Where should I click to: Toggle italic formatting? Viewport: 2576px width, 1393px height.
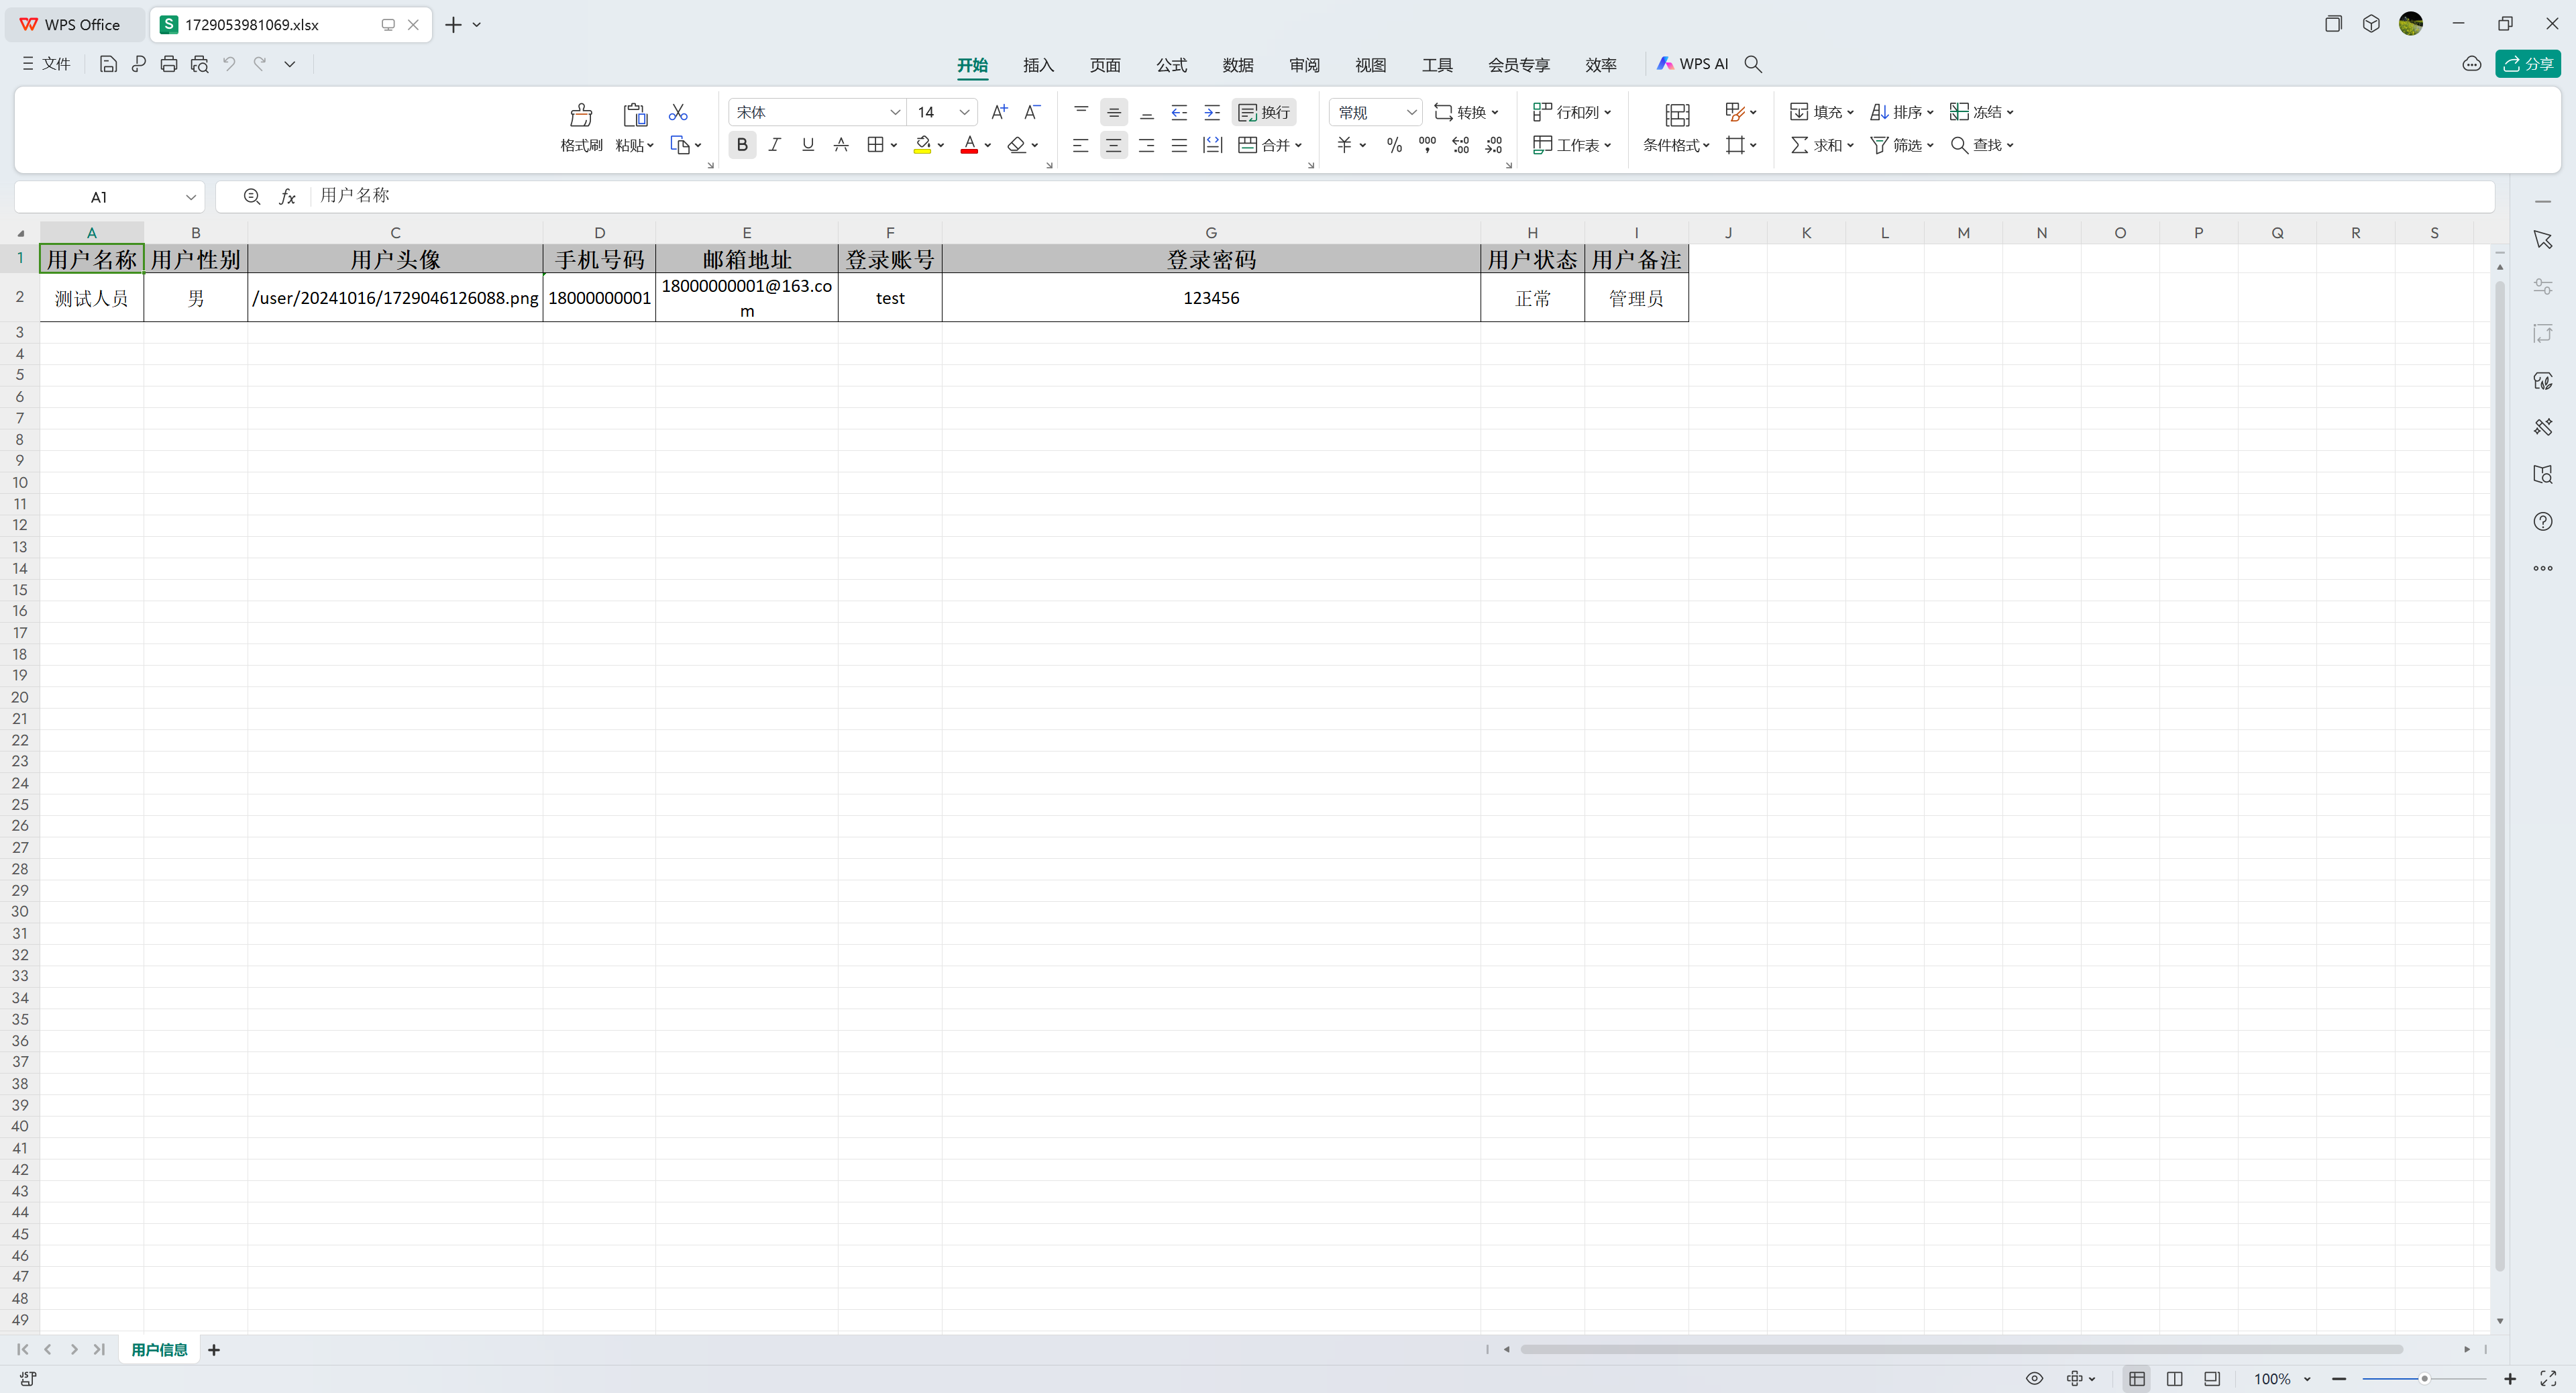(x=775, y=145)
